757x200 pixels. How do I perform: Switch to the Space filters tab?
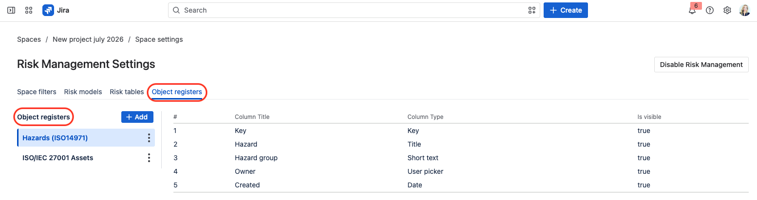point(37,92)
